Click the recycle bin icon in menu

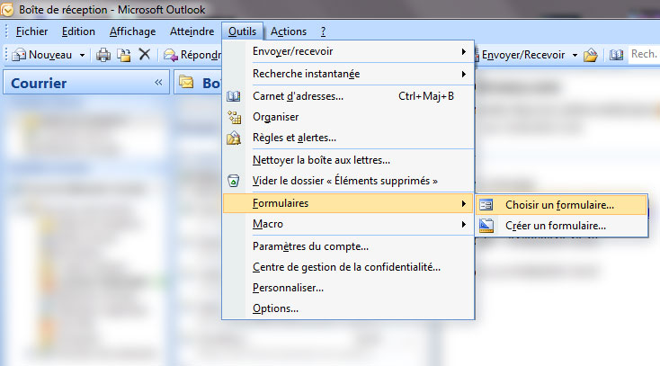(233, 181)
